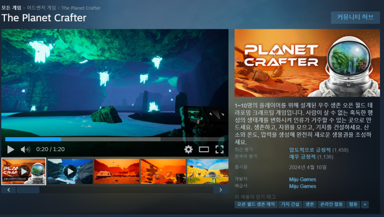The width and height of the screenshot is (384, 217).
Task: Select the 기지 건설 tag
Action: coord(290,204)
